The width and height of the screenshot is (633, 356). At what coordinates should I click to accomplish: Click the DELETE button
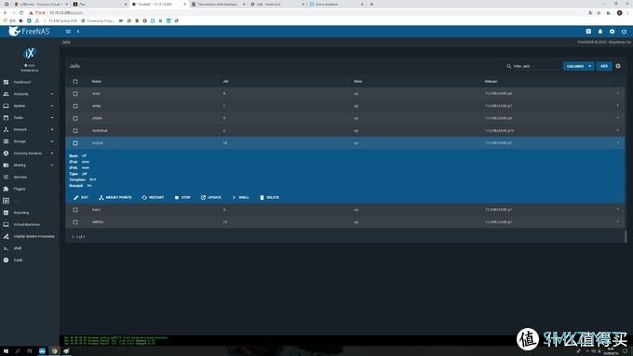pos(269,198)
